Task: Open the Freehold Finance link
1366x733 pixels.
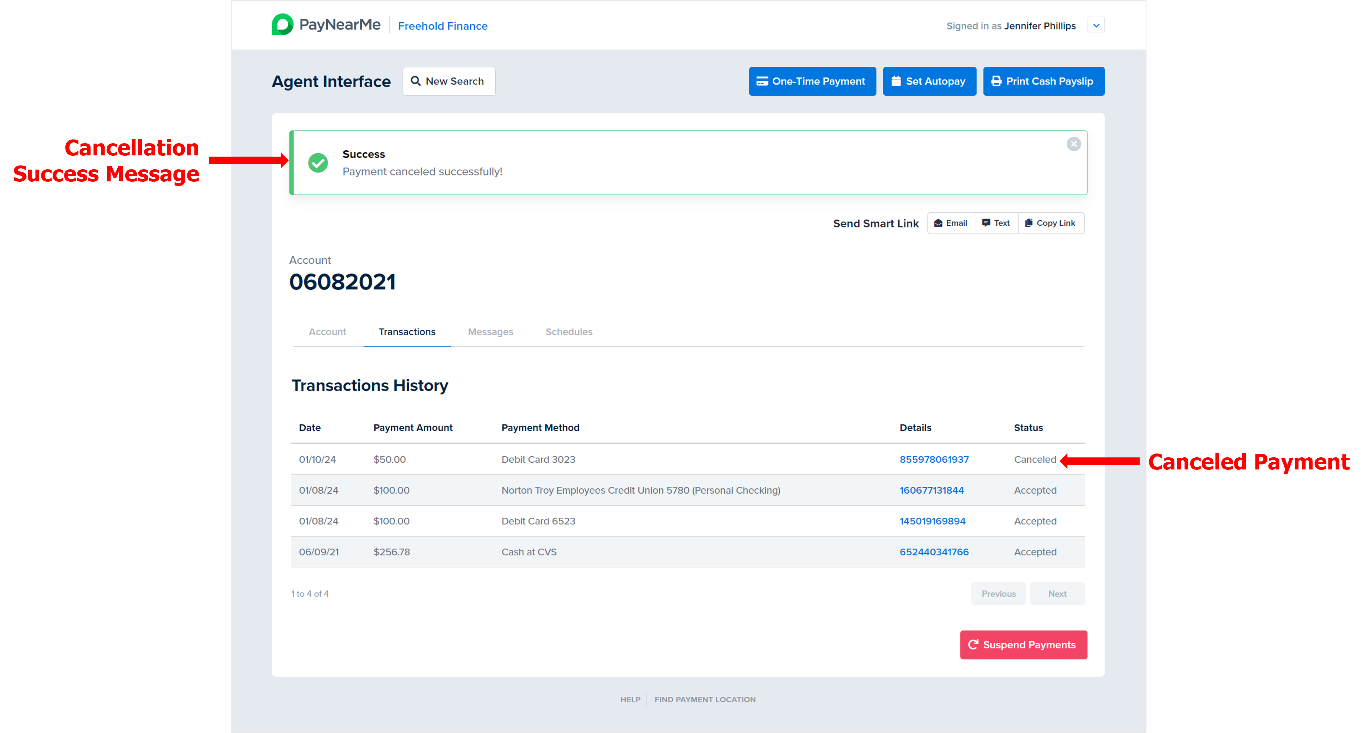Action: (442, 26)
